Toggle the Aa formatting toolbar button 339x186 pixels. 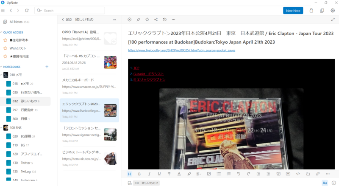coord(325,183)
